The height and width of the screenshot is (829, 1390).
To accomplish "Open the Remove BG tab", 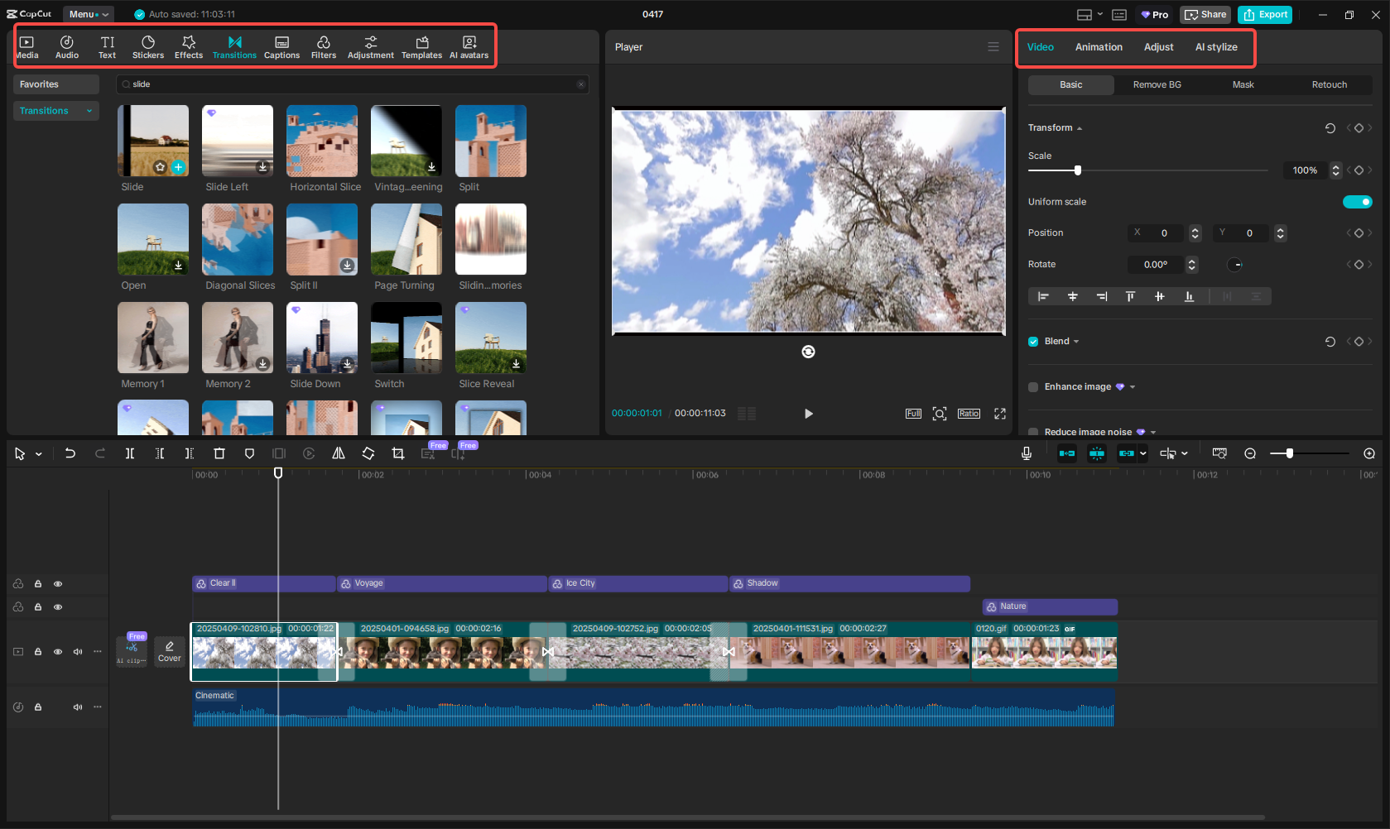I will [x=1157, y=84].
